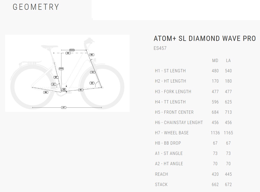Click the H4 badge on the bike diagram
The image size is (260, 192).
[68, 53]
